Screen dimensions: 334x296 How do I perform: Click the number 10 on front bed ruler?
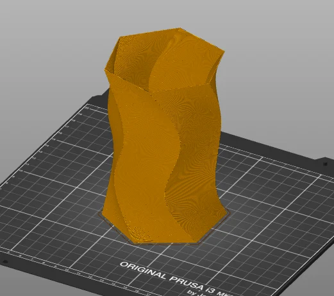pos(66,270)
